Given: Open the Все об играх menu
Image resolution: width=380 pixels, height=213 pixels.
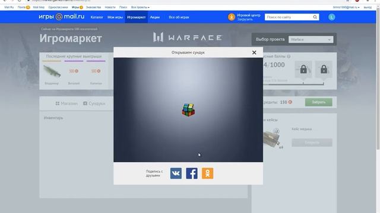Looking at the screenshot, I should coord(179,17).
